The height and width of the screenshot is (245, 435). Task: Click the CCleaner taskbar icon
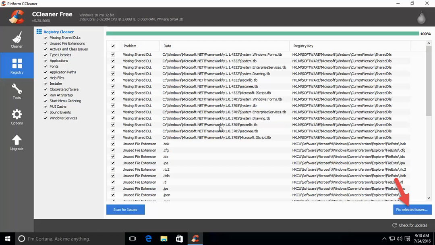point(195,239)
